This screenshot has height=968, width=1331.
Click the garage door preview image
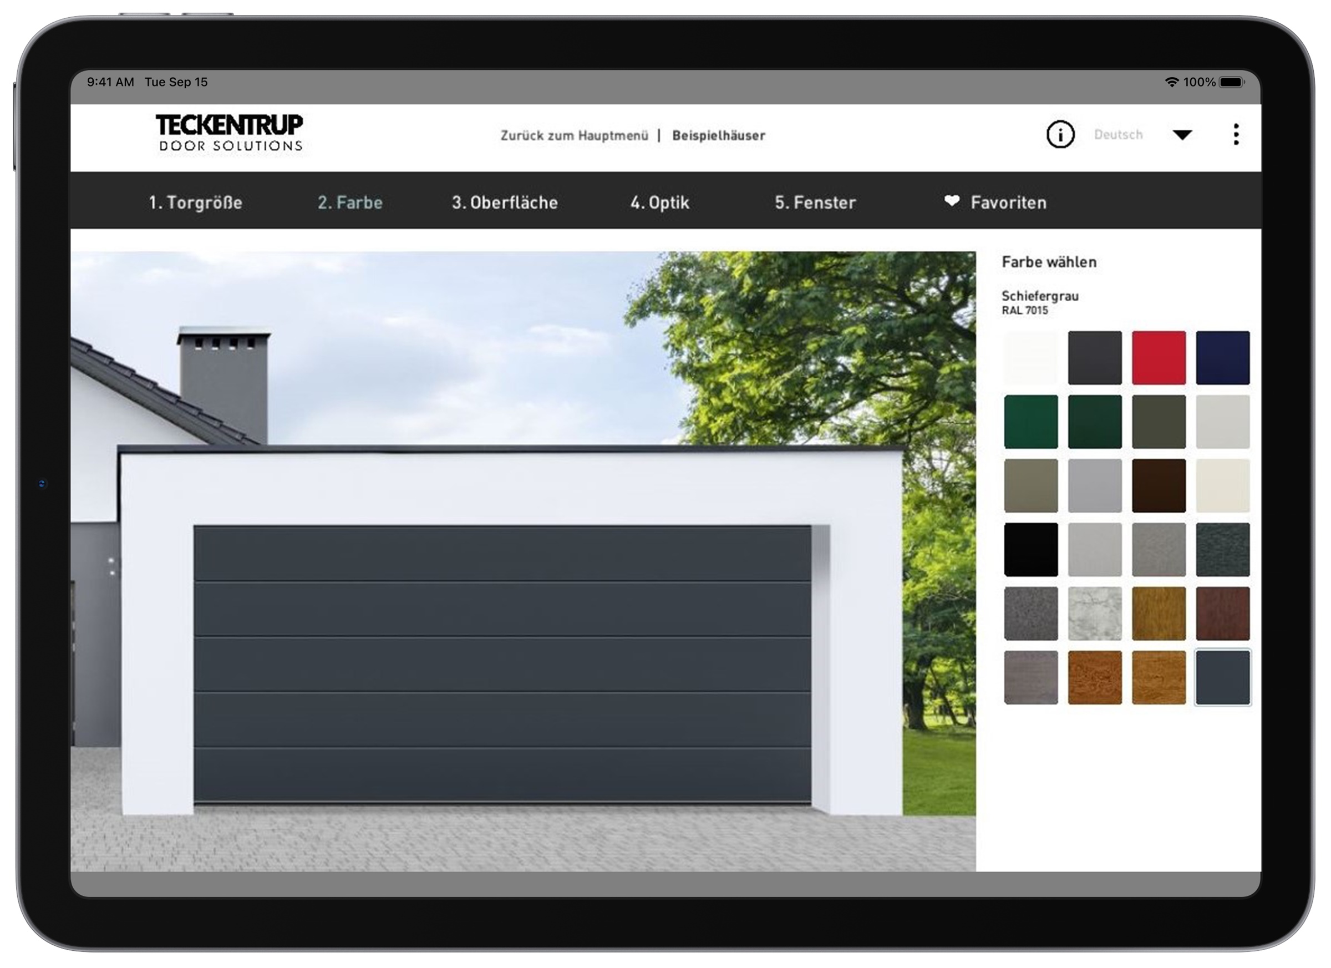pyautogui.click(x=502, y=663)
